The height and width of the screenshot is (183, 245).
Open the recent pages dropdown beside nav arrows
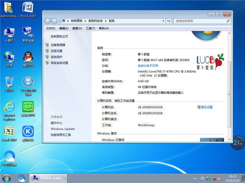(59, 21)
